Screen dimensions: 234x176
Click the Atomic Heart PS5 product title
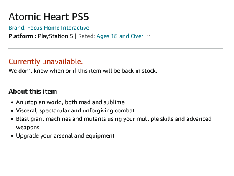[x=48, y=16]
